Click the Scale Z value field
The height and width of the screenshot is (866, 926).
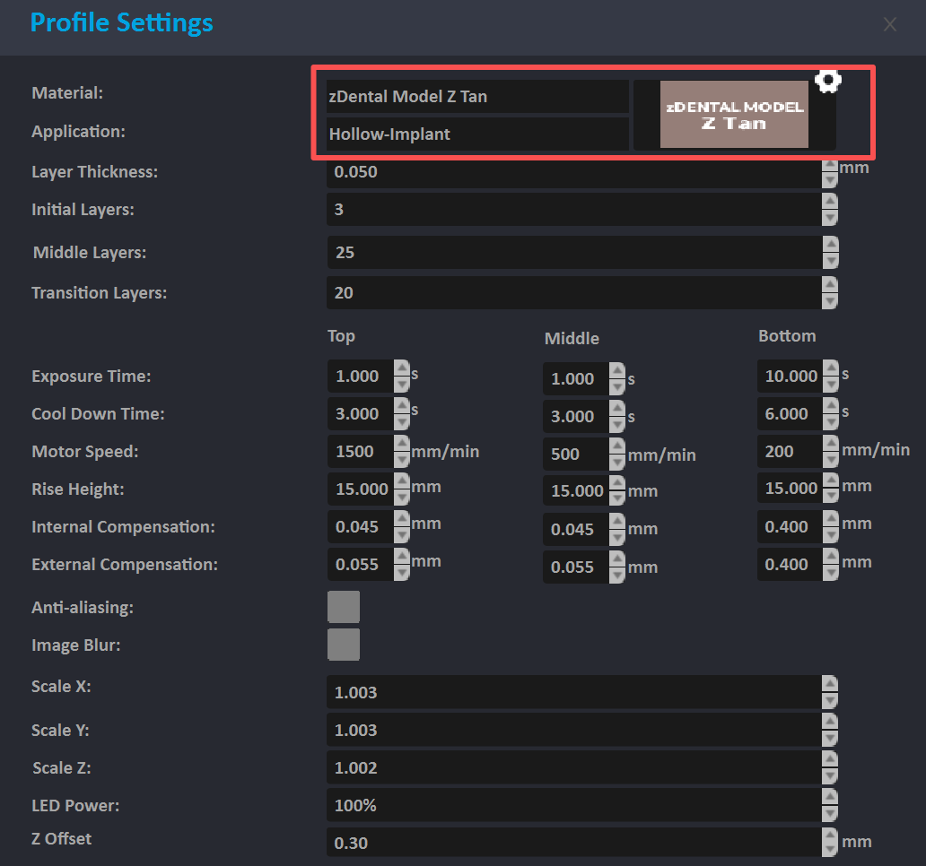tap(572, 767)
